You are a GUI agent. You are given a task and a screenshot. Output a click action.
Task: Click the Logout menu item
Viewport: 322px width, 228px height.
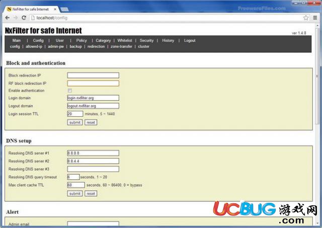click(190, 40)
